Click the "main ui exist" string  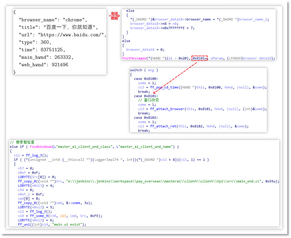click(69, 224)
